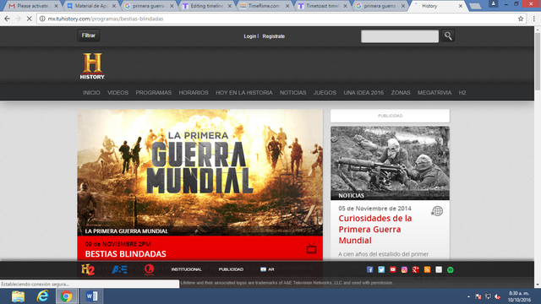Open the Facebook social icon
541x304 pixels.
(x=369, y=269)
